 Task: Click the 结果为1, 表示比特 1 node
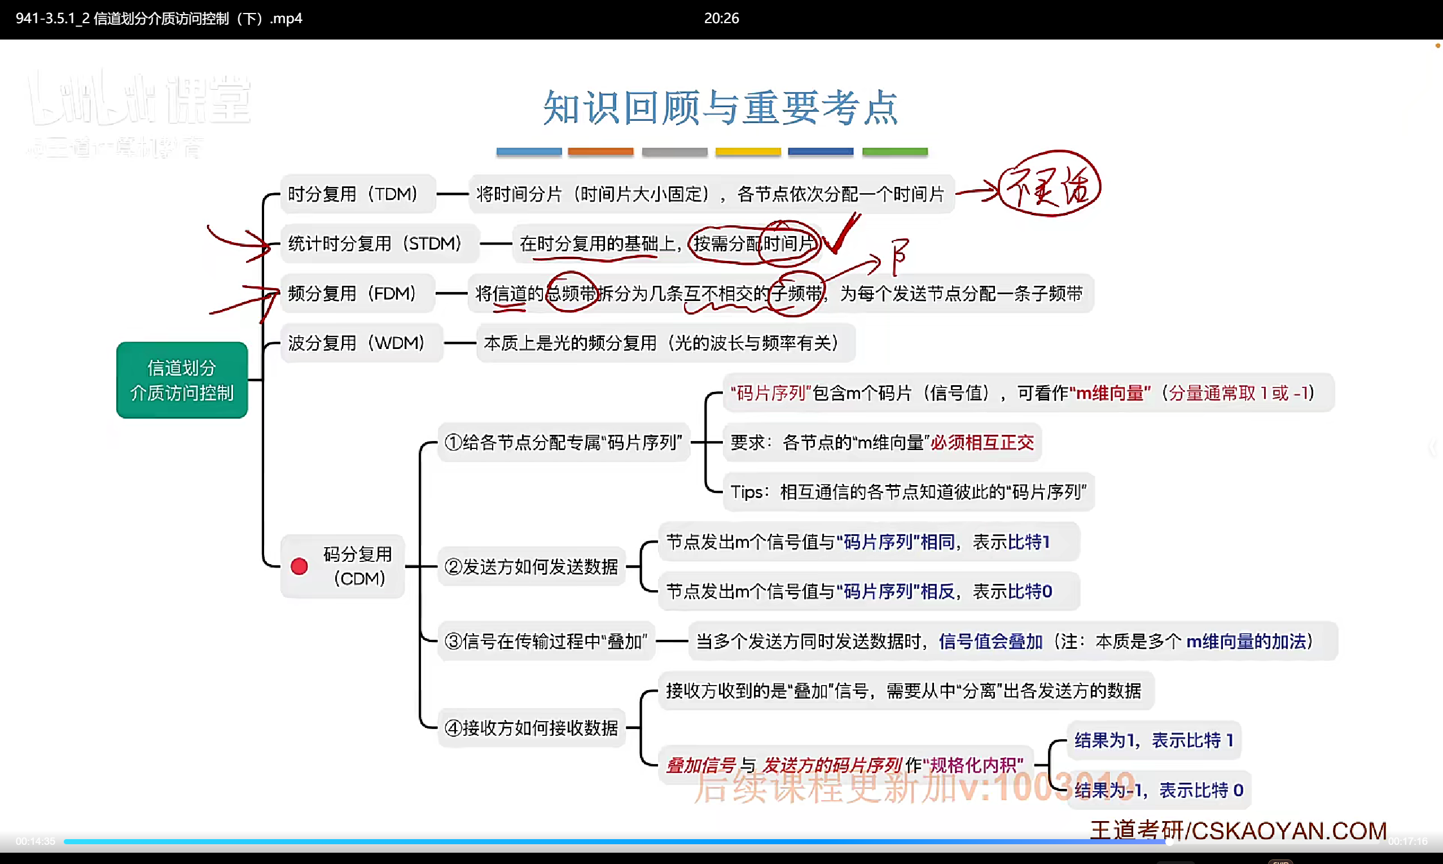point(1154,740)
